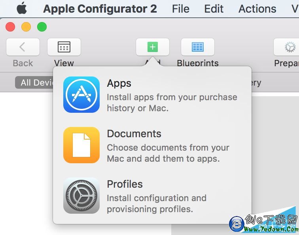Click the yellow minimize window button
The width and height of the screenshot is (299, 235).
(x=26, y=27)
